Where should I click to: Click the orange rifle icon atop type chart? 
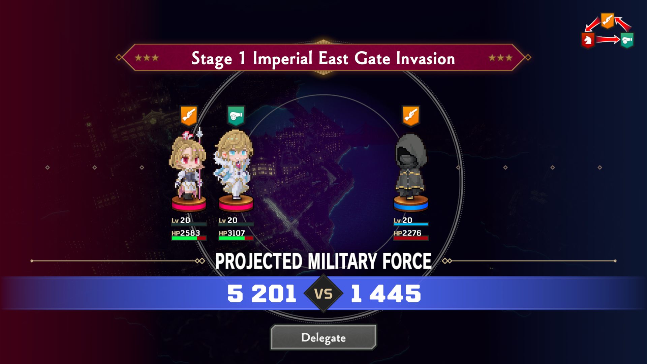(x=607, y=21)
